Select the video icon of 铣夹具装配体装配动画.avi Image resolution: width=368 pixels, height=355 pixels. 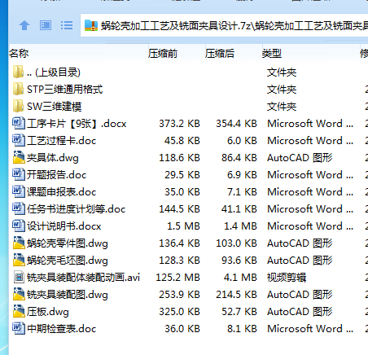[19, 277]
